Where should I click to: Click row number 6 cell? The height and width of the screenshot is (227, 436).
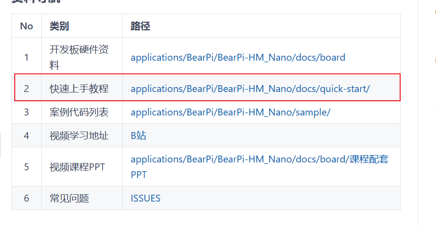pos(27,198)
